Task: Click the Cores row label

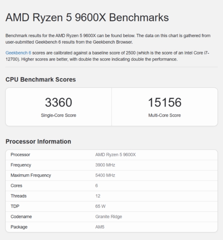Action: 16,186
